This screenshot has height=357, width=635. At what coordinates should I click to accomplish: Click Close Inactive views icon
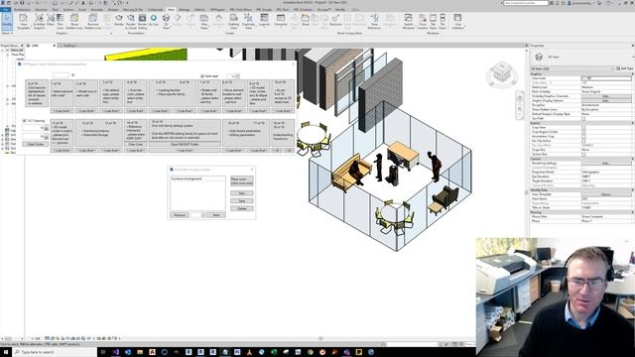pyautogui.click(x=422, y=22)
